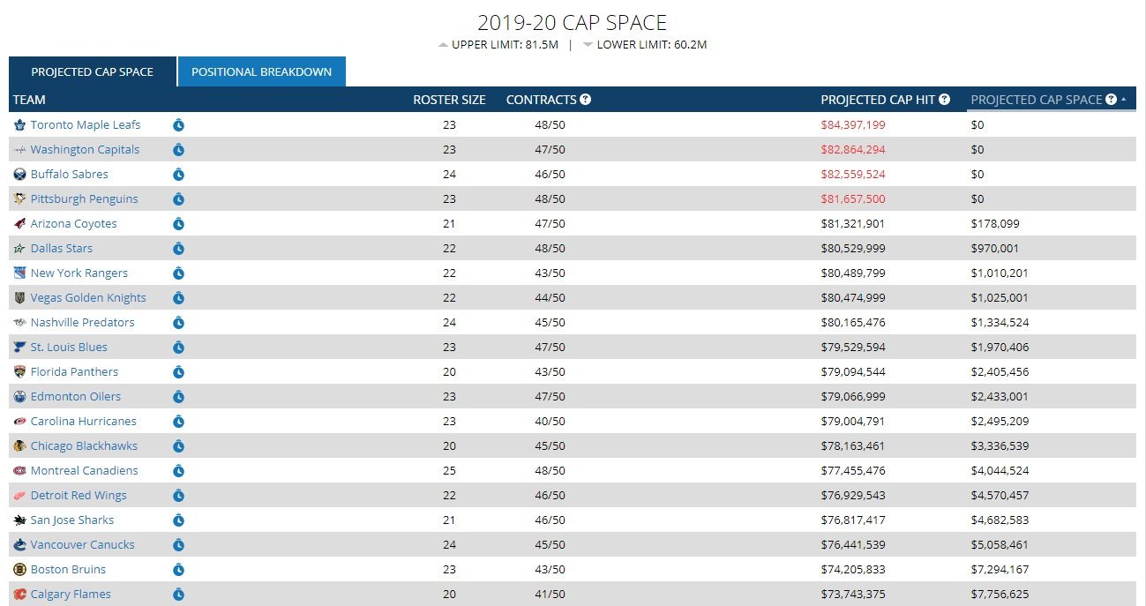Open the Detroit Red Wings team link
The image size is (1146, 606).
tap(79, 496)
